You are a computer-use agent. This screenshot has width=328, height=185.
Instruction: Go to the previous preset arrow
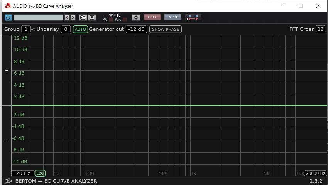(x=67, y=17)
